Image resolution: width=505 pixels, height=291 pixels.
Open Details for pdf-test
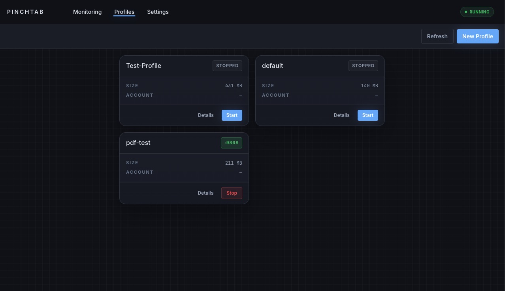pyautogui.click(x=205, y=193)
